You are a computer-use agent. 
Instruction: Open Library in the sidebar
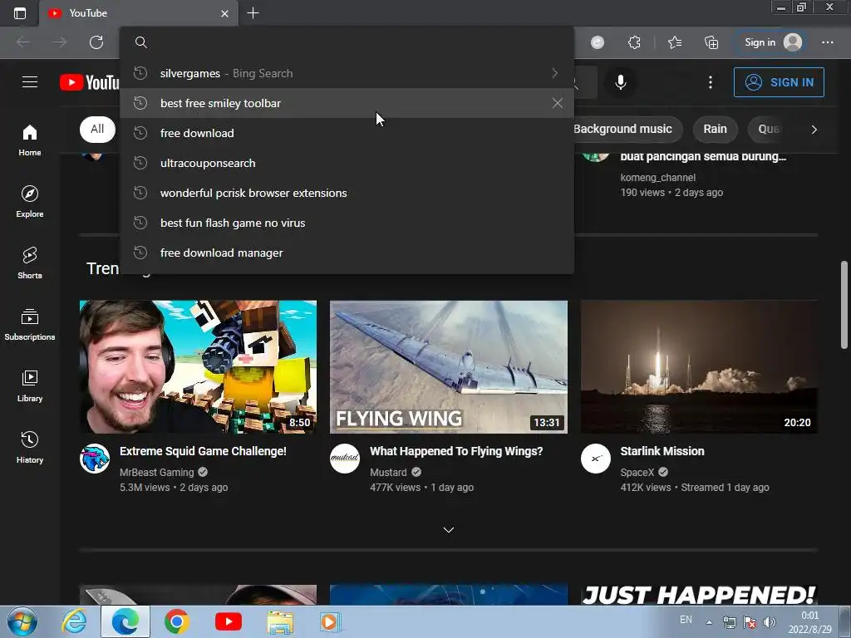30,385
